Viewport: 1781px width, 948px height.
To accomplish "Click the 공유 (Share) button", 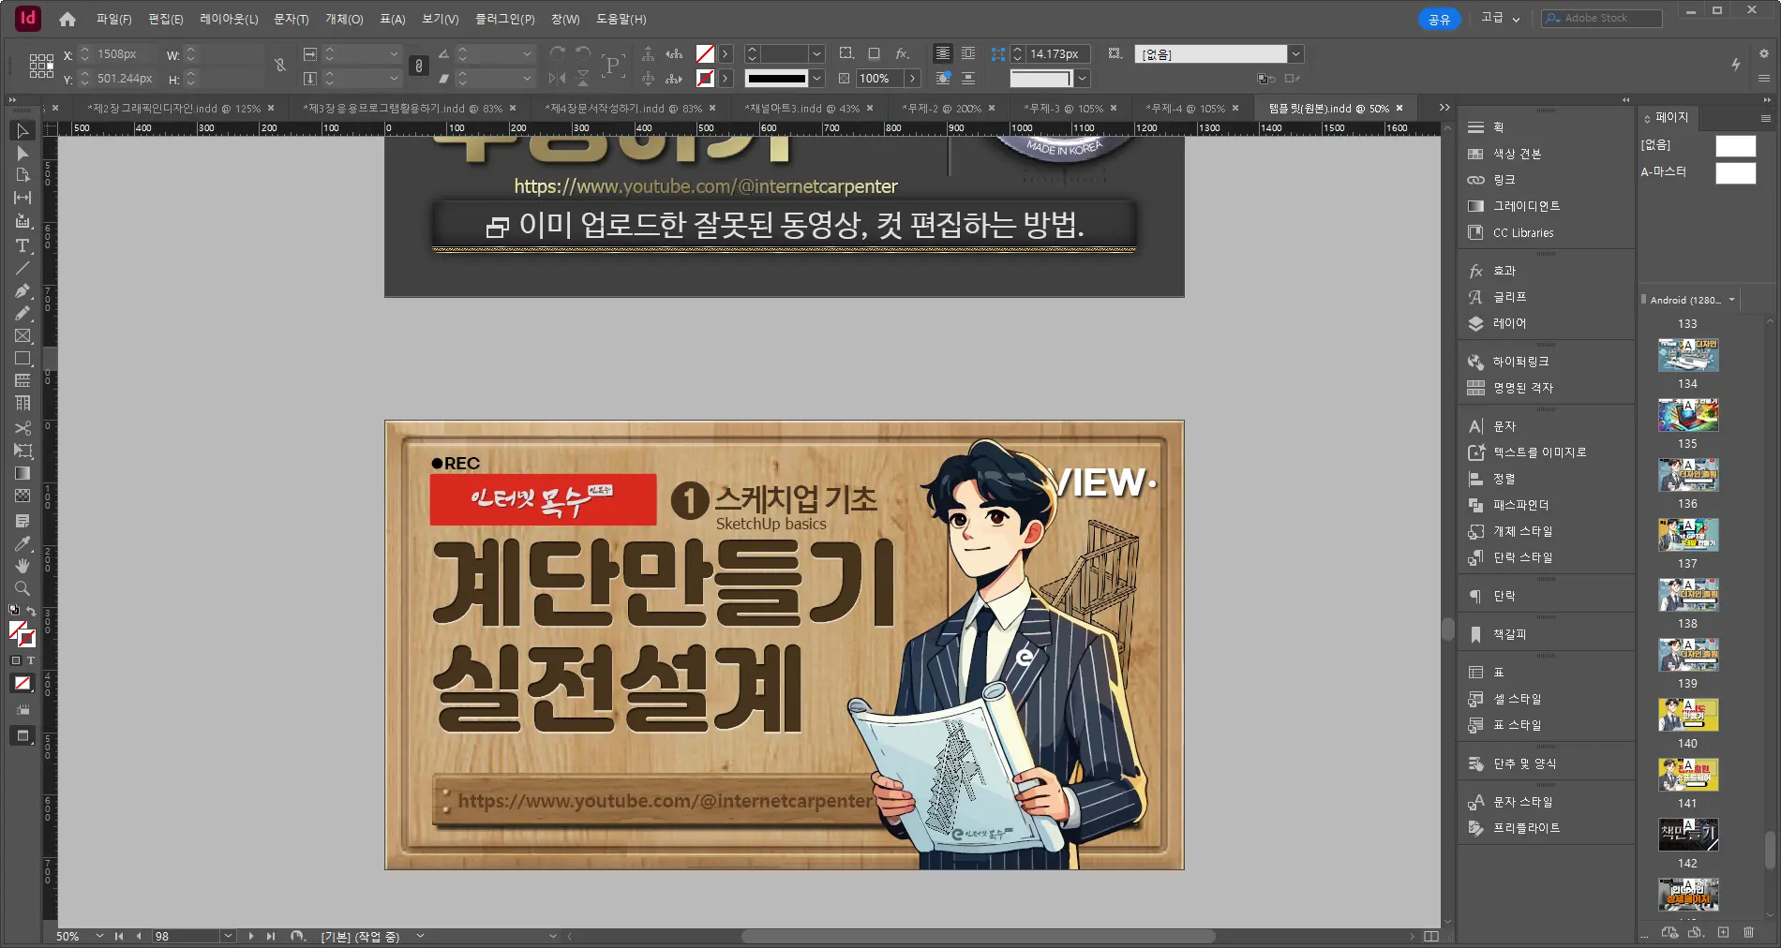I will tap(1439, 18).
